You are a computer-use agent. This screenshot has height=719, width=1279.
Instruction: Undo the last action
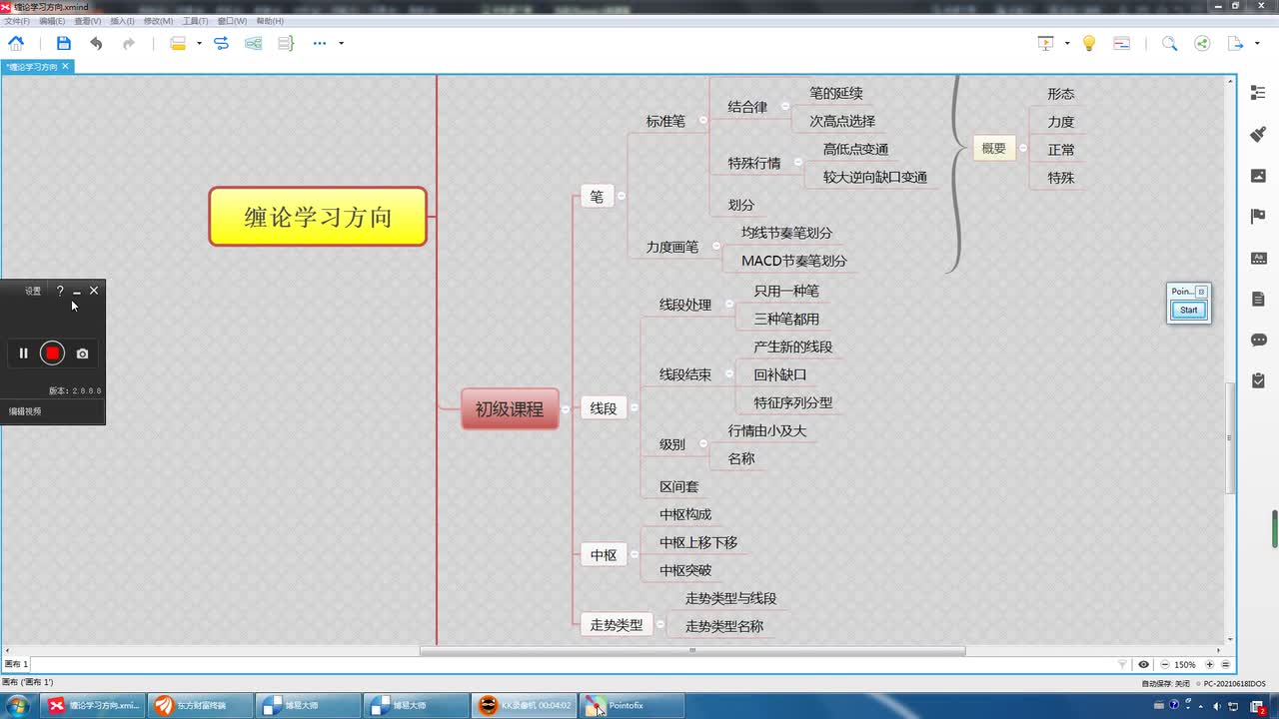click(x=96, y=43)
